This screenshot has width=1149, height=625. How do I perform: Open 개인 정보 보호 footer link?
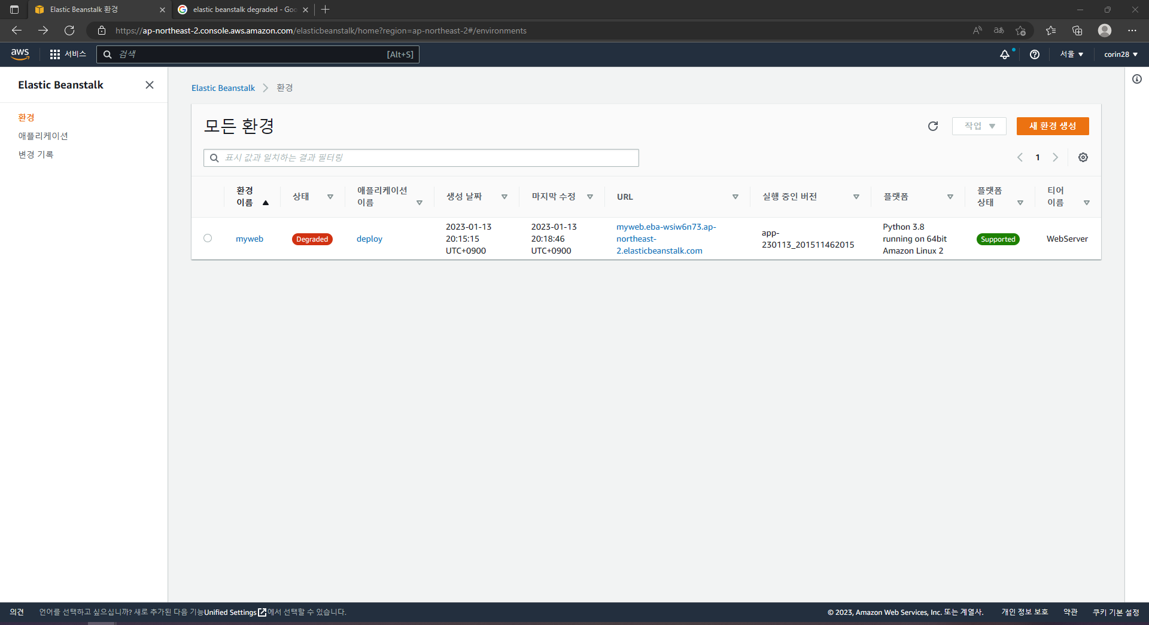pyautogui.click(x=1025, y=612)
